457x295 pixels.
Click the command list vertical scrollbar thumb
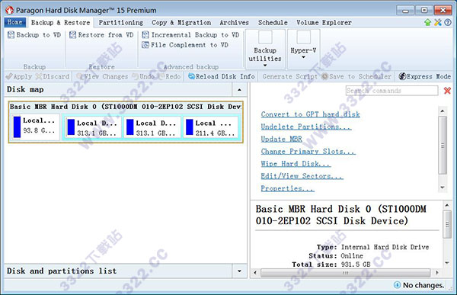(443, 145)
